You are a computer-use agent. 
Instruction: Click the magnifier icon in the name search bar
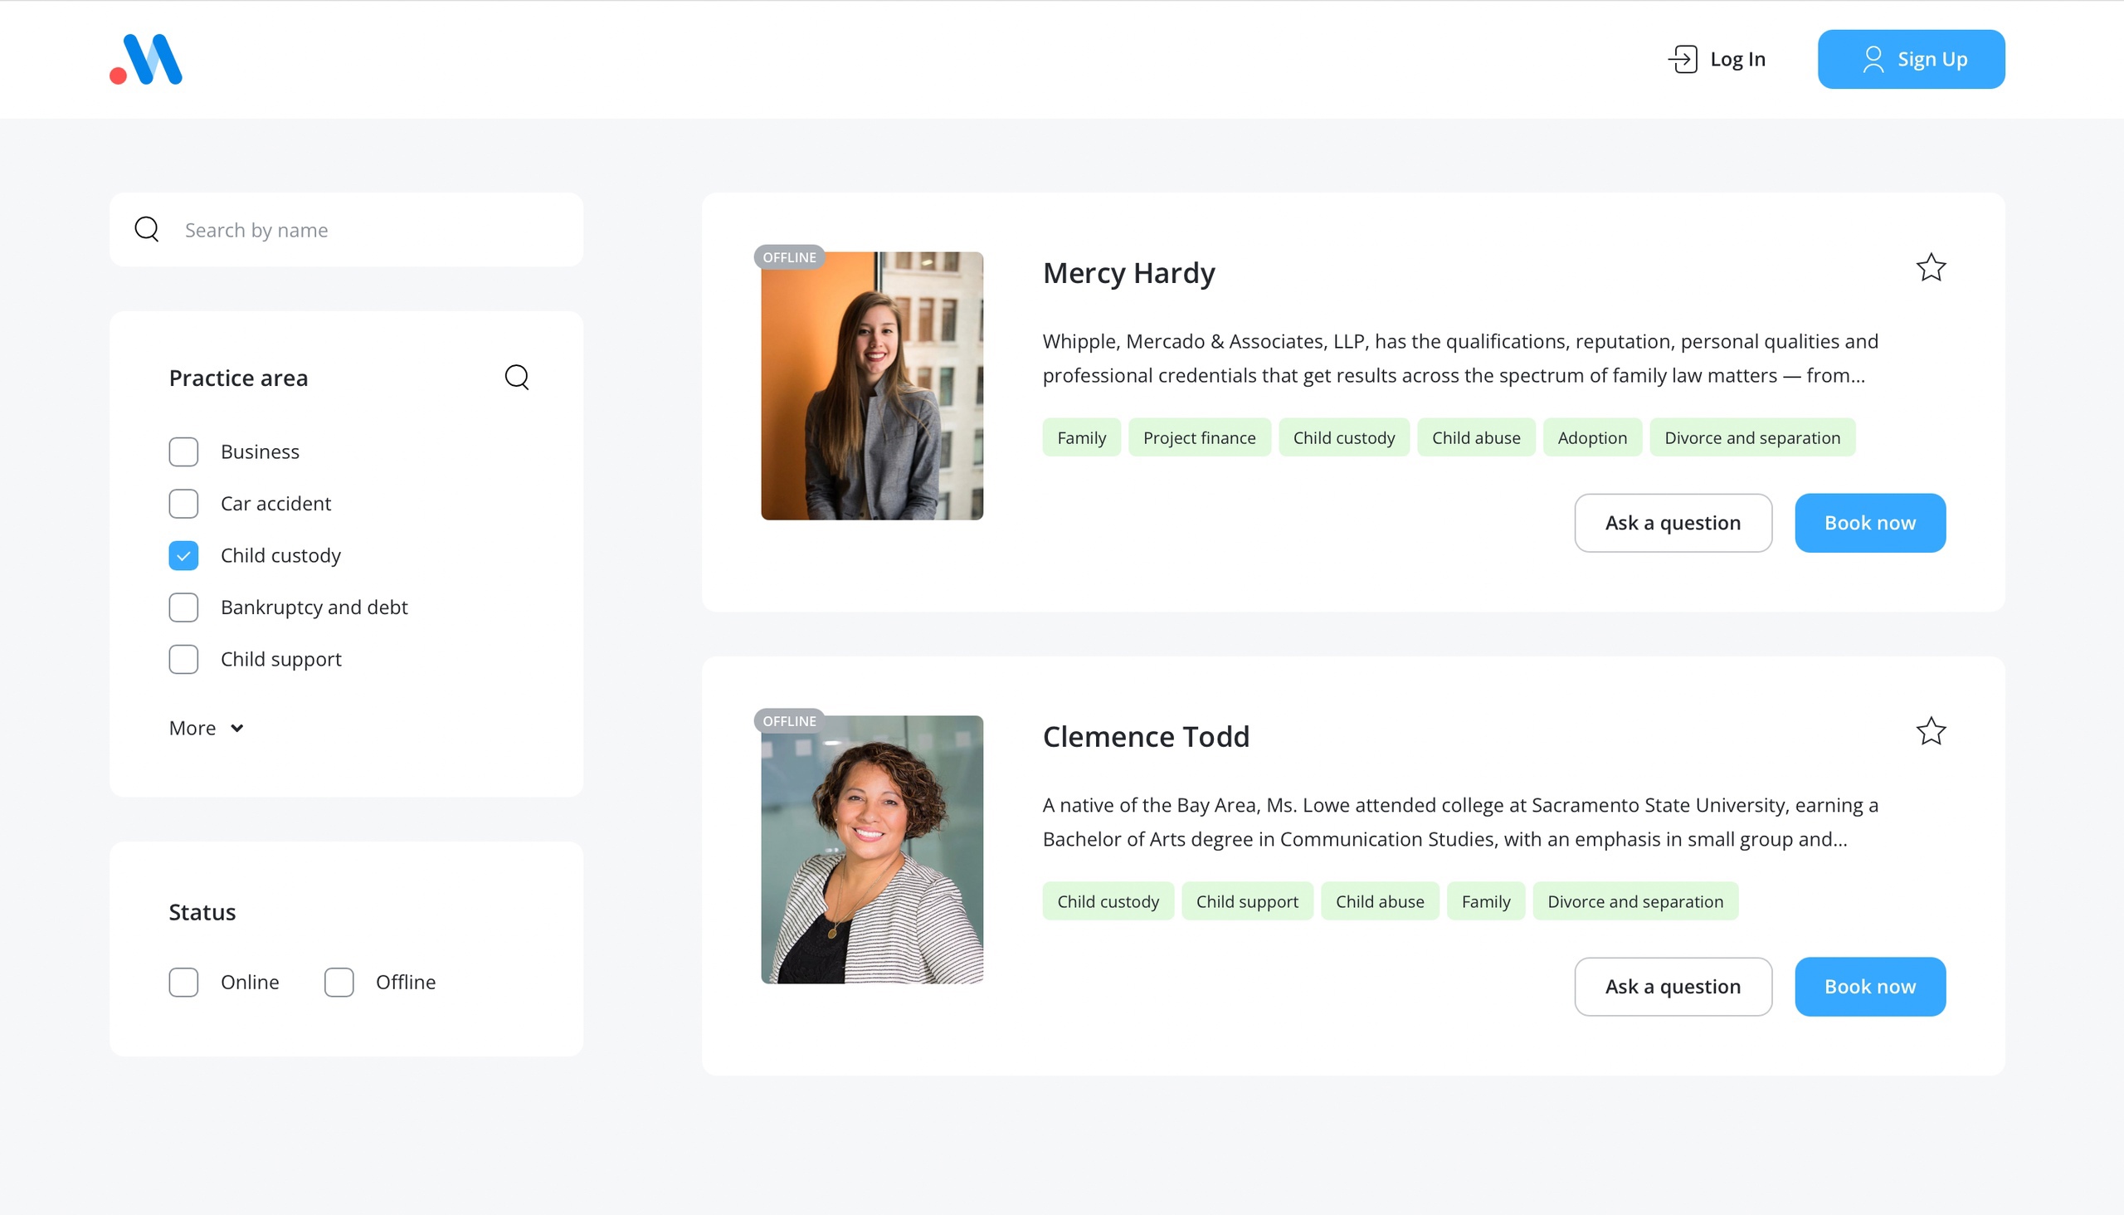click(146, 229)
